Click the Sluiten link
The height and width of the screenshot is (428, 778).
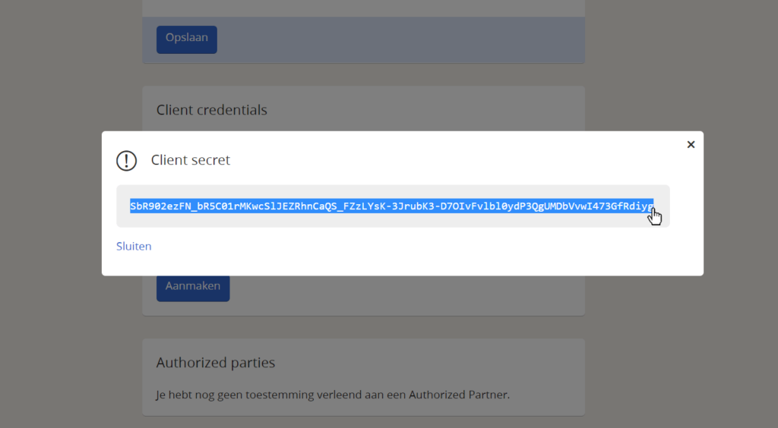tap(134, 246)
